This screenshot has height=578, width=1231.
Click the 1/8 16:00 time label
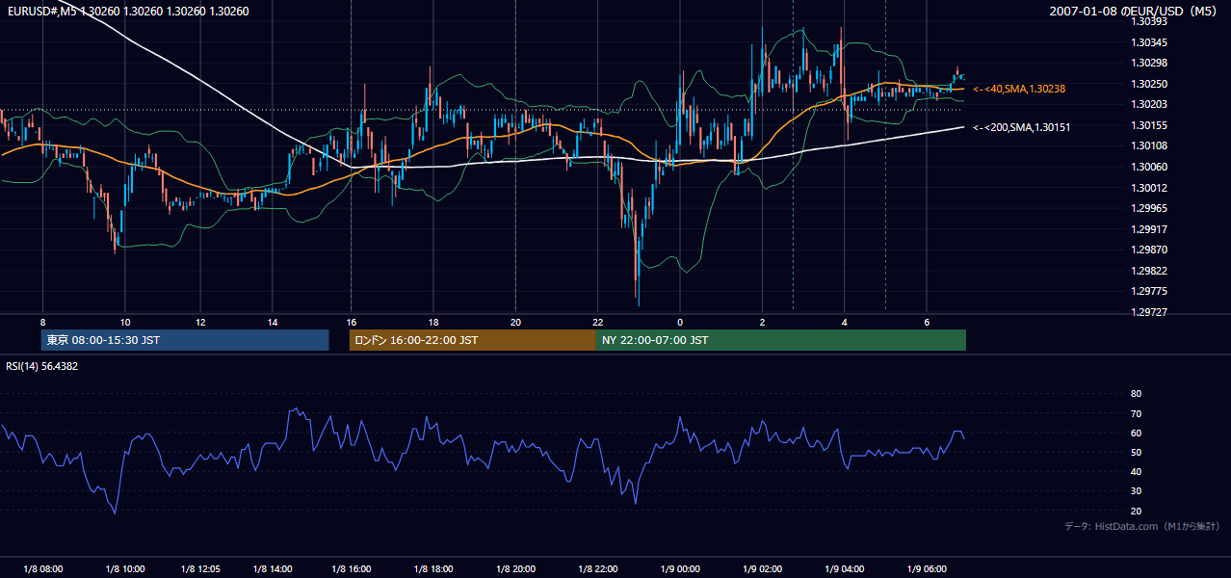click(x=351, y=568)
